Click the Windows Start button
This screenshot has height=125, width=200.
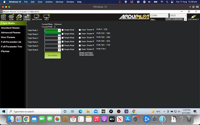point(3,111)
